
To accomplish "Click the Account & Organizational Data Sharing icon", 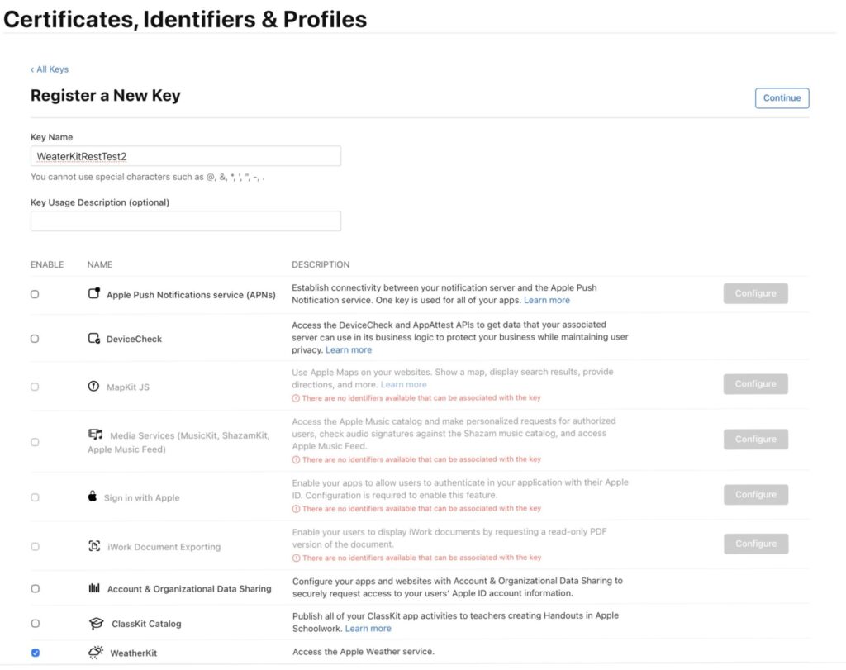I will click(94, 588).
